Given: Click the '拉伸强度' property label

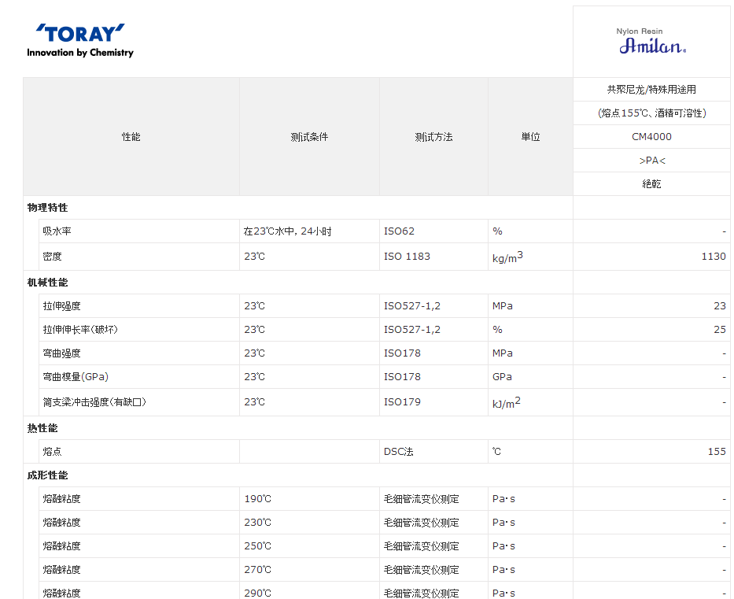Looking at the screenshot, I should (x=62, y=306).
